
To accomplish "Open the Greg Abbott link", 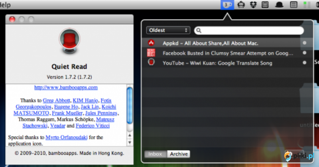I will pyautogui.click(x=56, y=100).
